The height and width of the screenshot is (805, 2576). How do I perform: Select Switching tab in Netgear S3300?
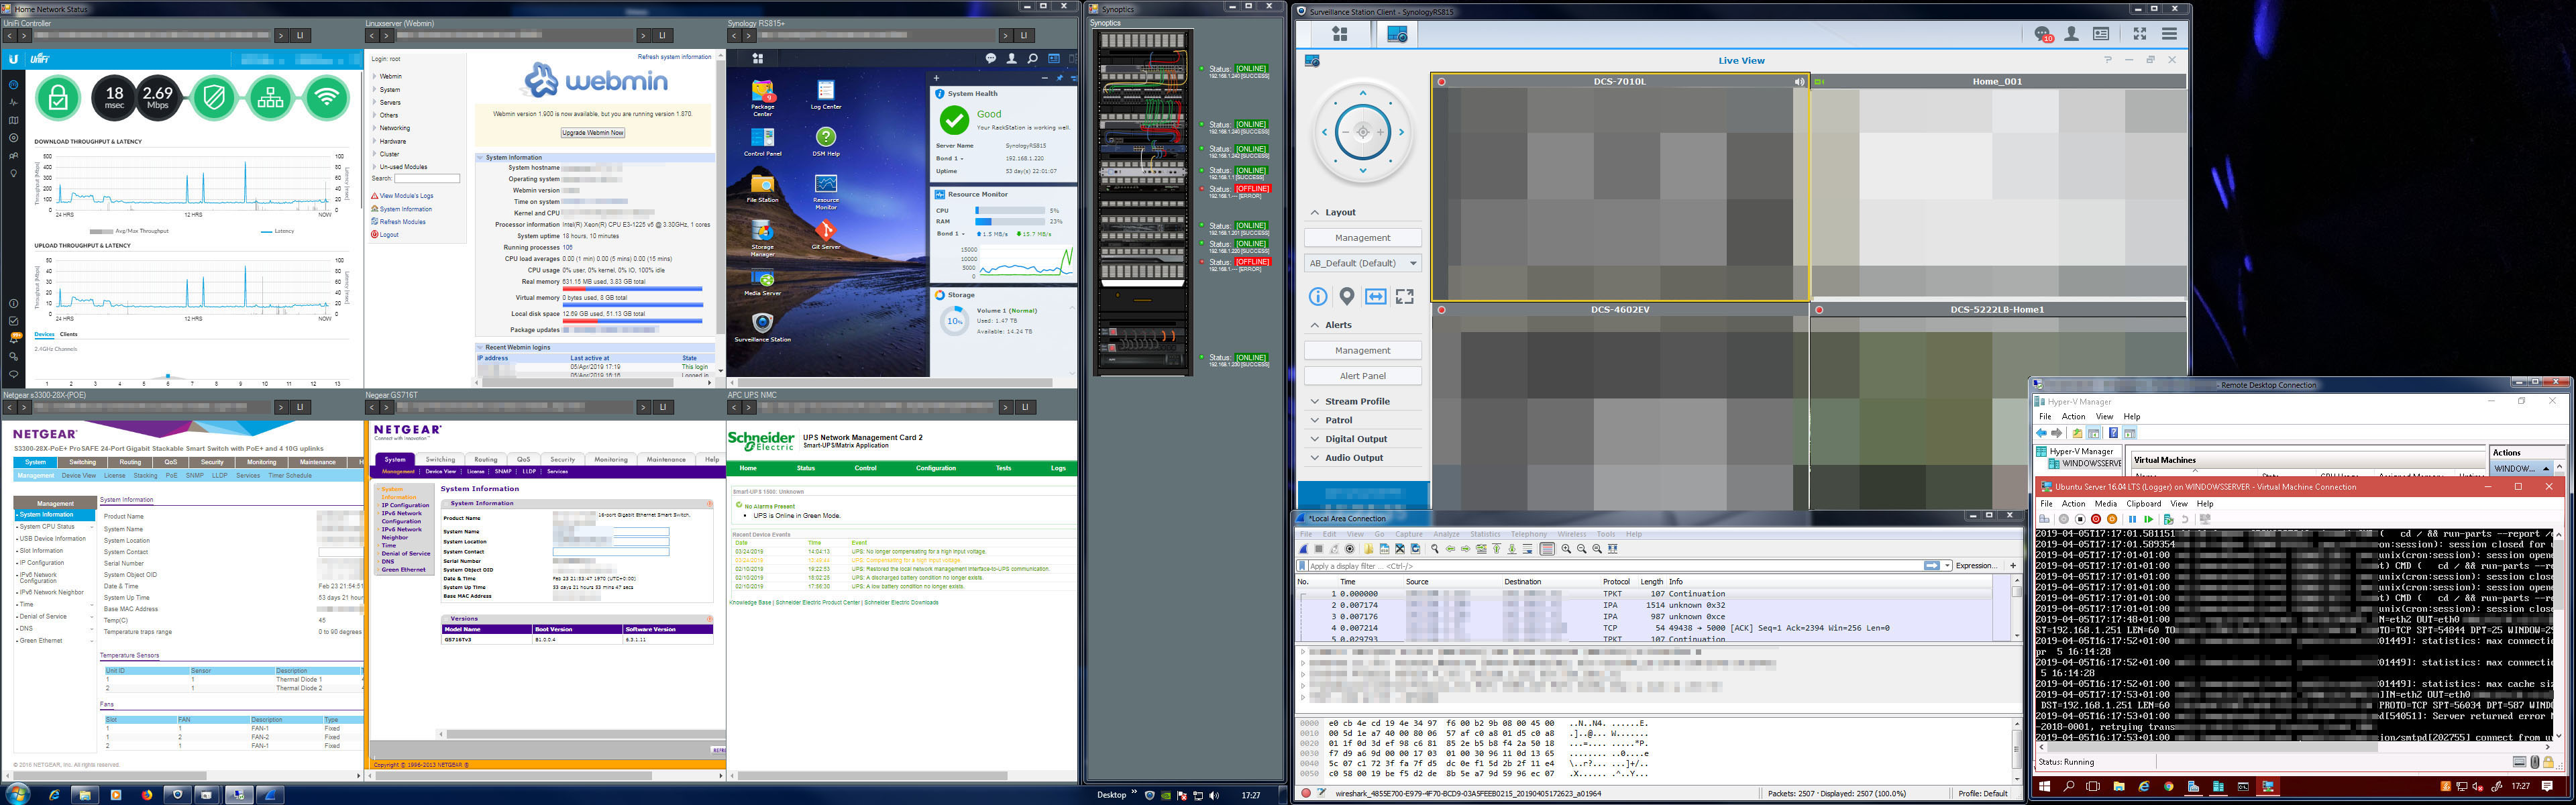coord(82,462)
